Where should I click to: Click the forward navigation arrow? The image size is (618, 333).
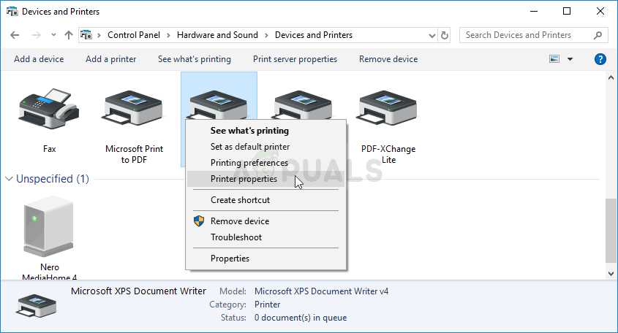(x=37, y=35)
